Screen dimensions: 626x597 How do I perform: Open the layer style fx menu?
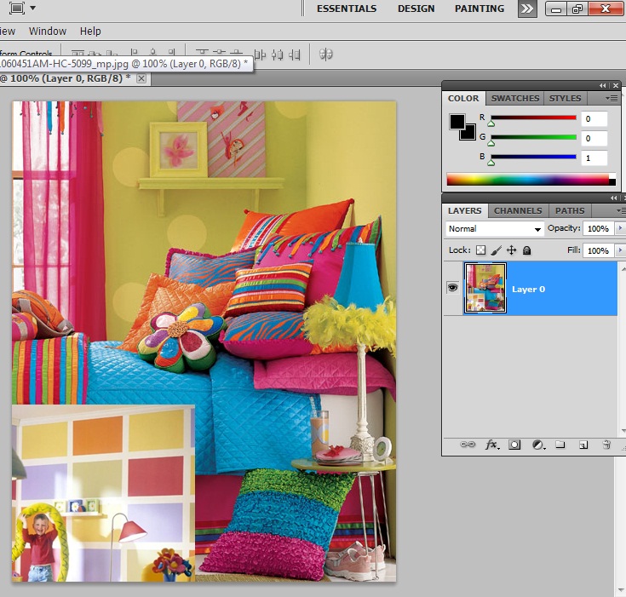tap(491, 445)
